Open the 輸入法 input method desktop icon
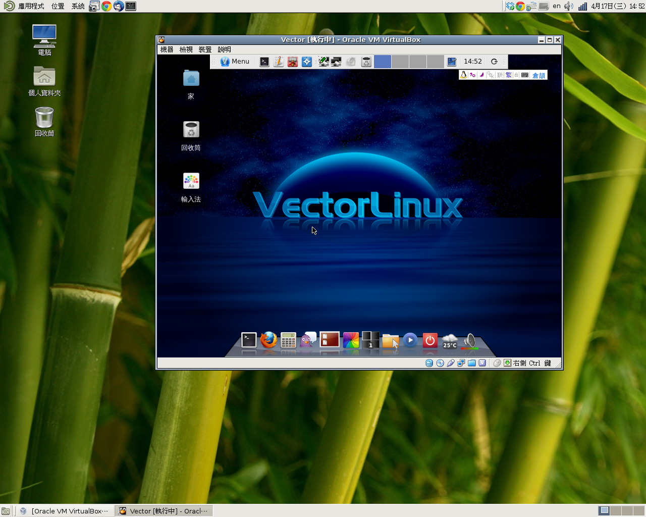Viewport: 646px width, 517px height. click(191, 187)
